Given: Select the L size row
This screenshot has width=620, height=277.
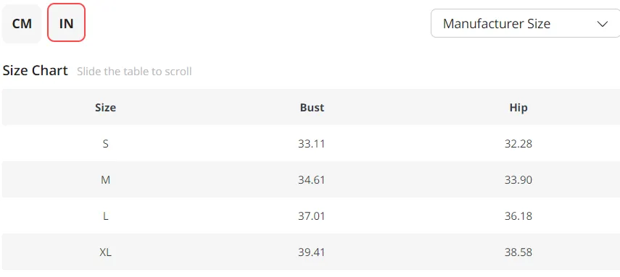Looking at the screenshot, I should [x=310, y=216].
